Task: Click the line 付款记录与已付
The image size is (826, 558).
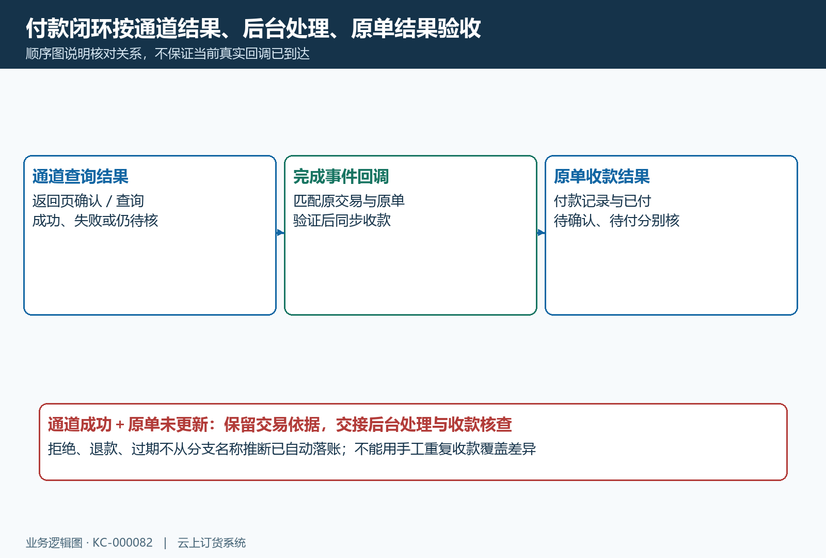Action: click(602, 200)
